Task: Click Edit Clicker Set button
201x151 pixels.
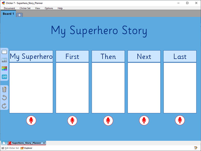Action: [10, 148]
